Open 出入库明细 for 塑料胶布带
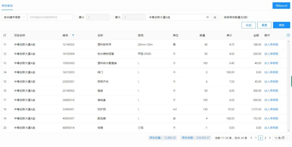The width and height of the screenshot is (292, 147). pos(271,45)
